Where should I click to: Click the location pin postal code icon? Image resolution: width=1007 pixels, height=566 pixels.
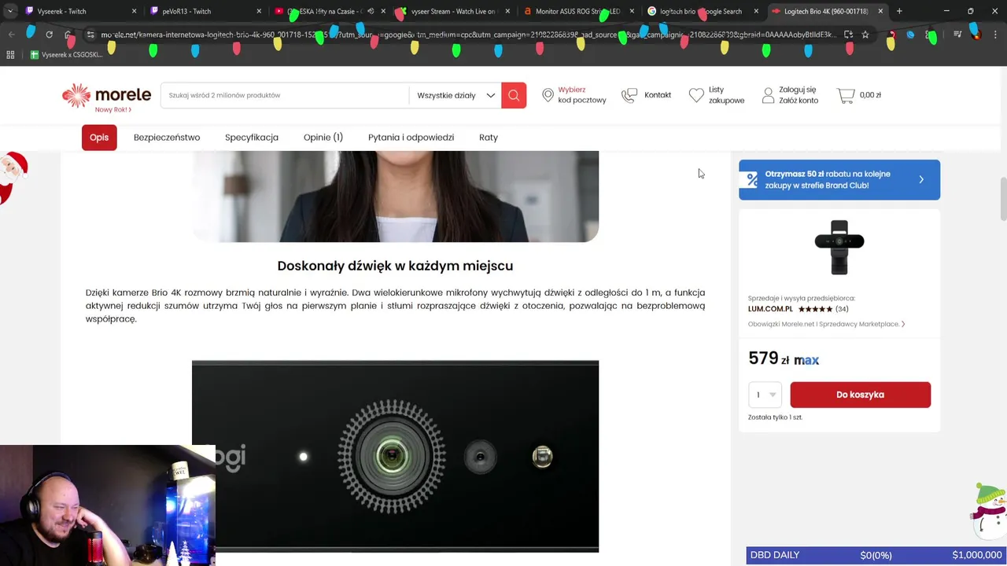click(x=548, y=95)
